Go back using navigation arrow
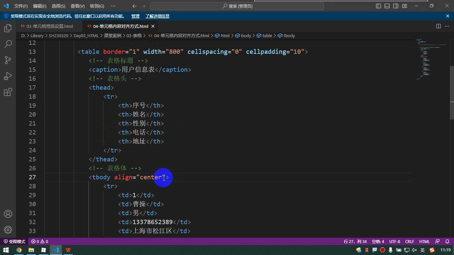This screenshot has width=454, height=255. (134, 6)
